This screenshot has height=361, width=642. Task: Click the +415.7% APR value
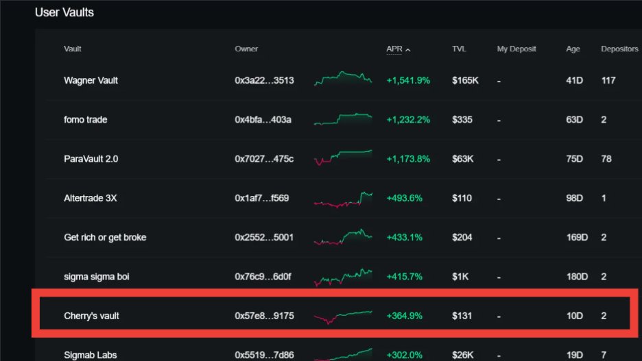tap(405, 277)
